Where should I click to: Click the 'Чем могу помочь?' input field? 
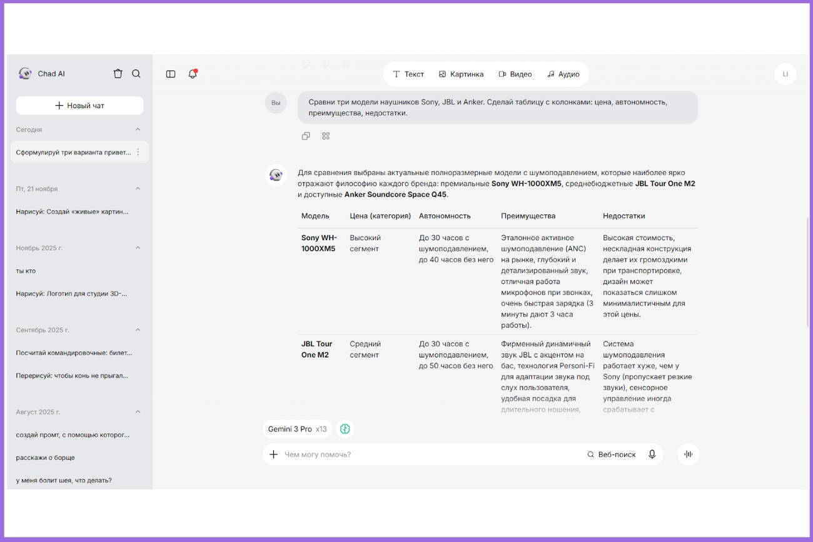[432, 454]
